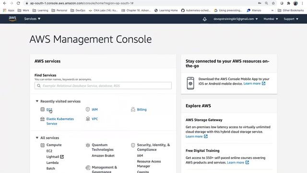Click the search magnifier in Find Services
The height and width of the screenshot is (173, 307).
click(39, 86)
